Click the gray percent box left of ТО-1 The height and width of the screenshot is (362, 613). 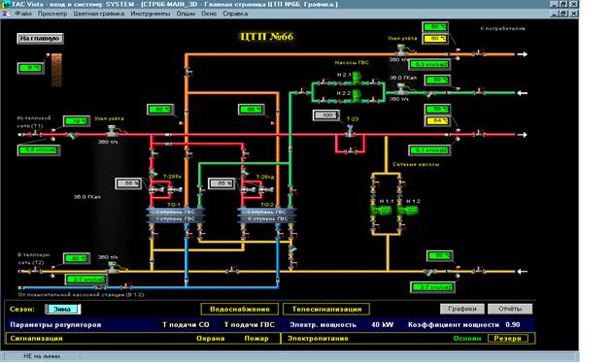tap(128, 183)
